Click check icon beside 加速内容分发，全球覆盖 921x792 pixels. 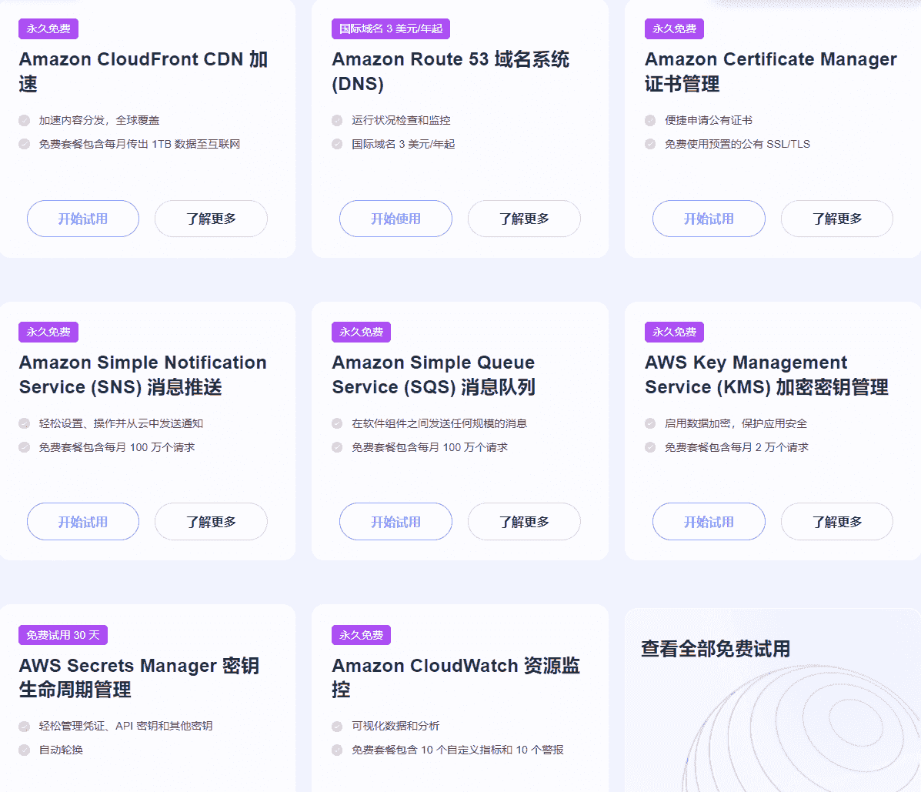pos(25,120)
